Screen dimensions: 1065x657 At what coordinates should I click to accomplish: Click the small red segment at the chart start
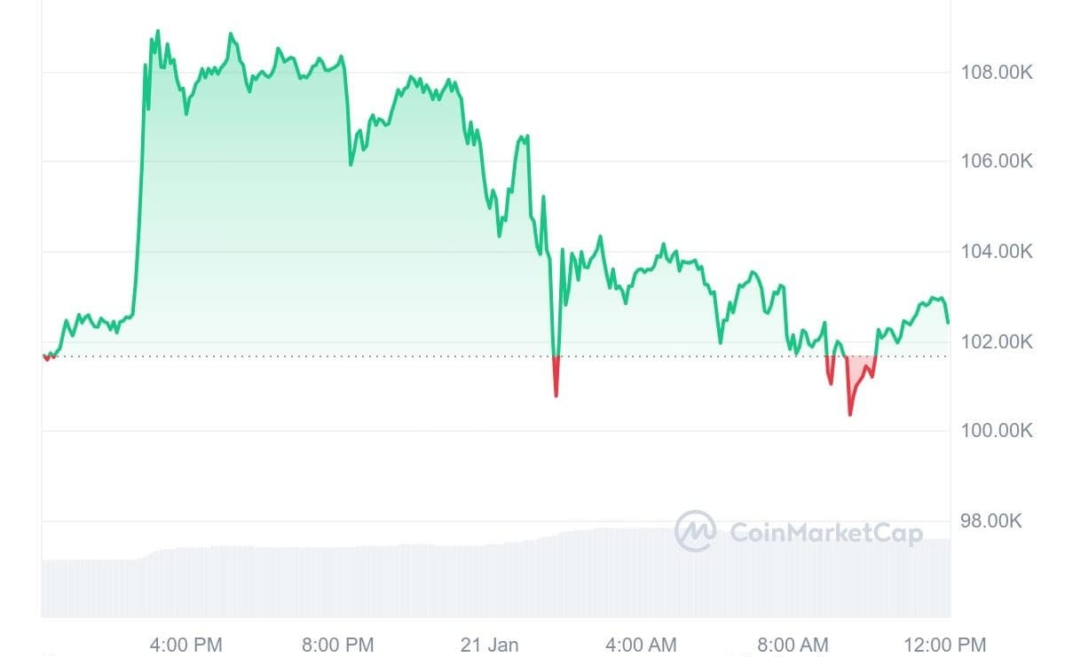(46, 358)
